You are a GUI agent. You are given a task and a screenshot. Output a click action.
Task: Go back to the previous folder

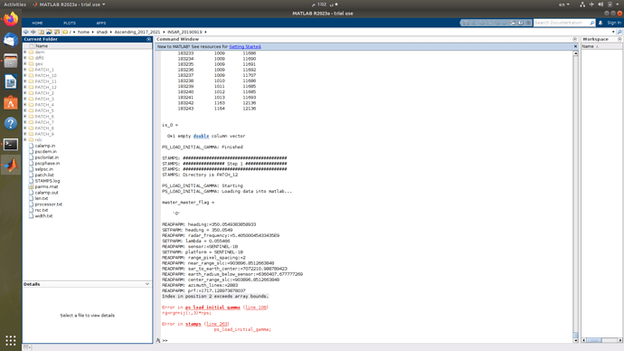(26, 32)
